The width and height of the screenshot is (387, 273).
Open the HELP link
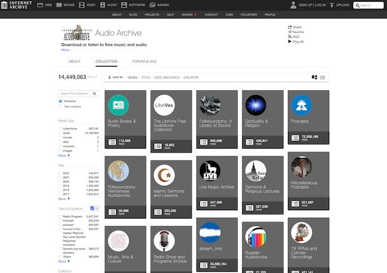[170, 15]
